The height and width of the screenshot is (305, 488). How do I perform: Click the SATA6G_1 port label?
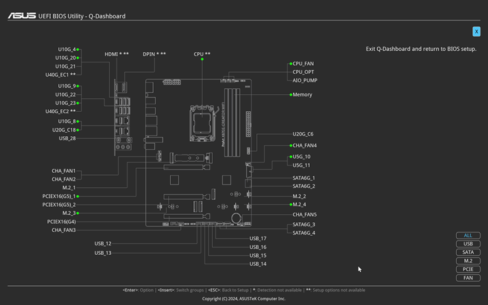[304, 178]
